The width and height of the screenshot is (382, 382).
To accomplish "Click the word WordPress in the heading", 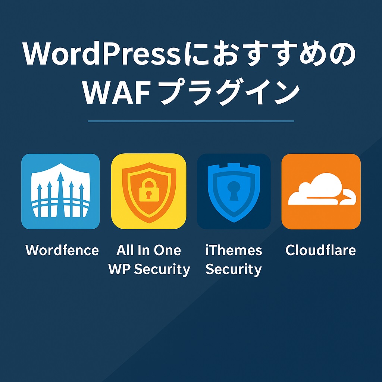I will tap(101, 53).
